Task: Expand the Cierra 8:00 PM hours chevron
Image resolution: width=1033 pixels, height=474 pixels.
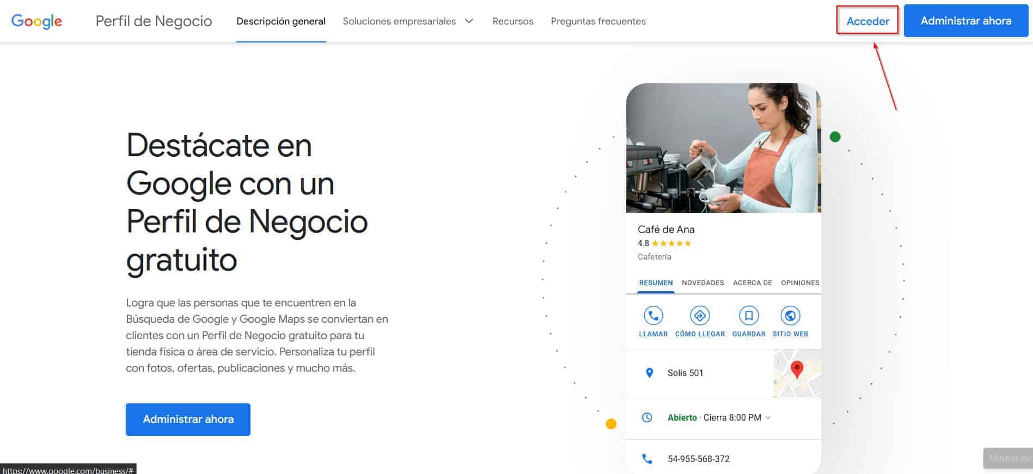Action: (768, 417)
